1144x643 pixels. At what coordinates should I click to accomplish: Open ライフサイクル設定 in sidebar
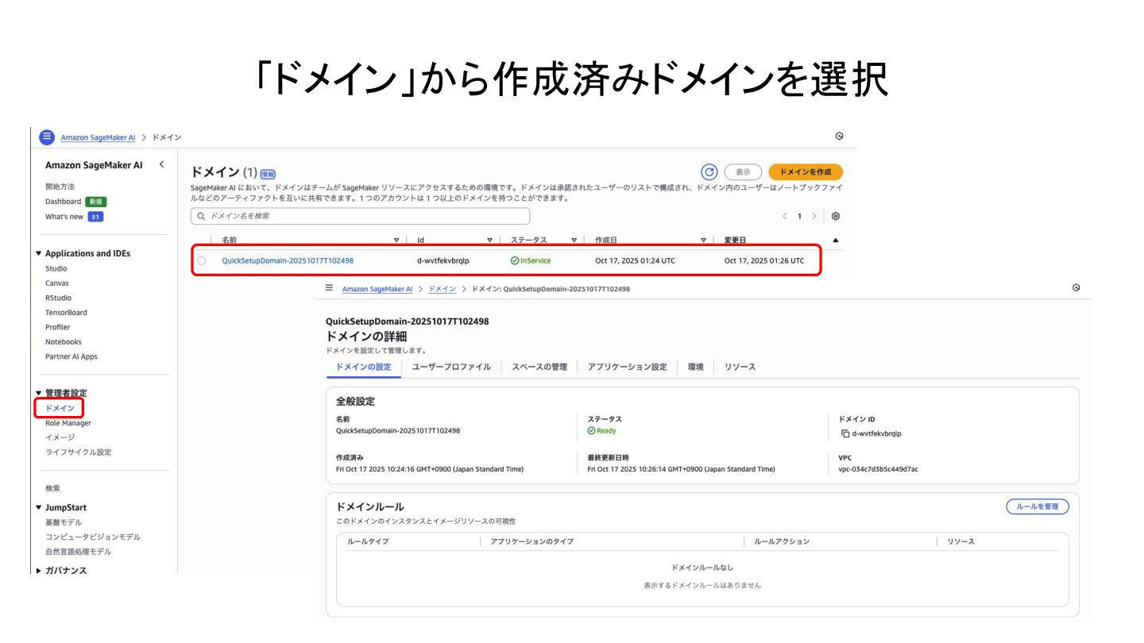[79, 452]
